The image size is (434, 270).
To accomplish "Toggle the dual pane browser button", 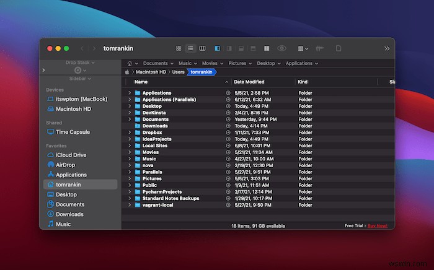I will pyautogui.click(x=265, y=48).
